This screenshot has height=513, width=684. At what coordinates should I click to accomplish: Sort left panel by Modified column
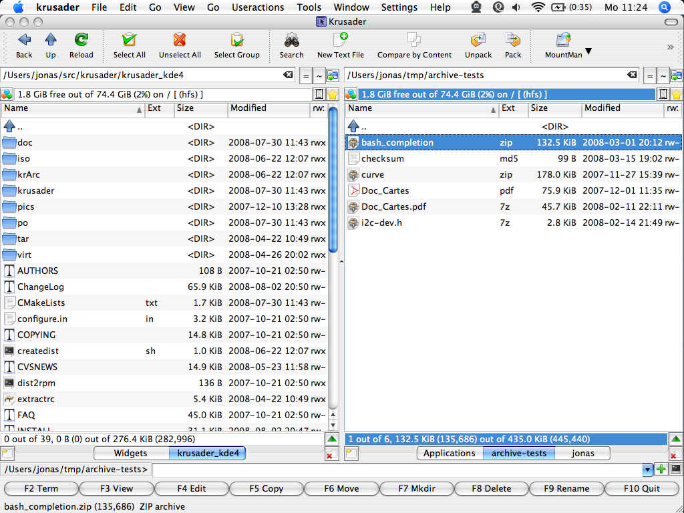tap(269, 110)
